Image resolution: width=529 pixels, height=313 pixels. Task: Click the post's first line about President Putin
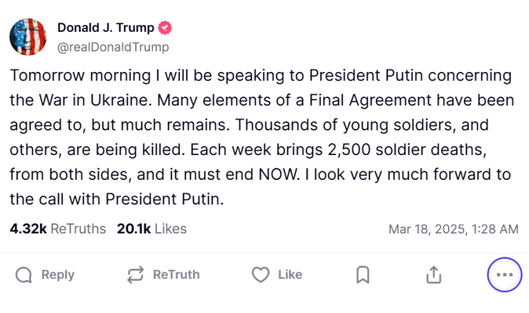[x=260, y=75]
